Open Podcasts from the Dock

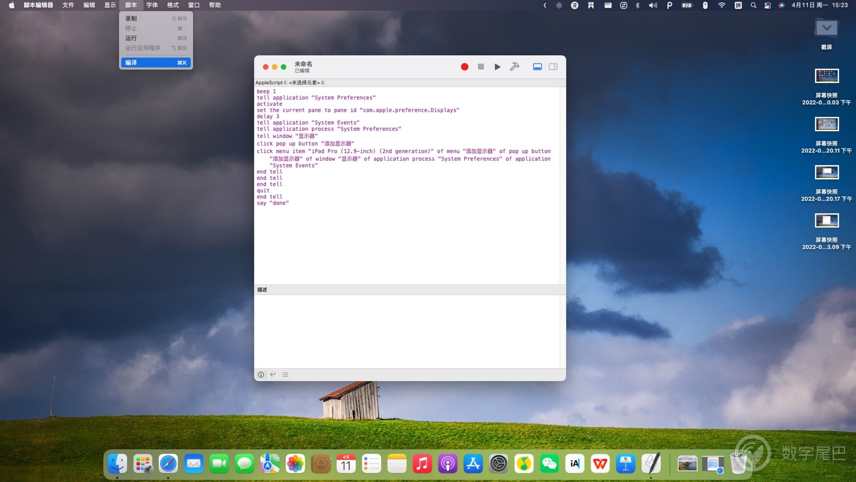tap(448, 463)
